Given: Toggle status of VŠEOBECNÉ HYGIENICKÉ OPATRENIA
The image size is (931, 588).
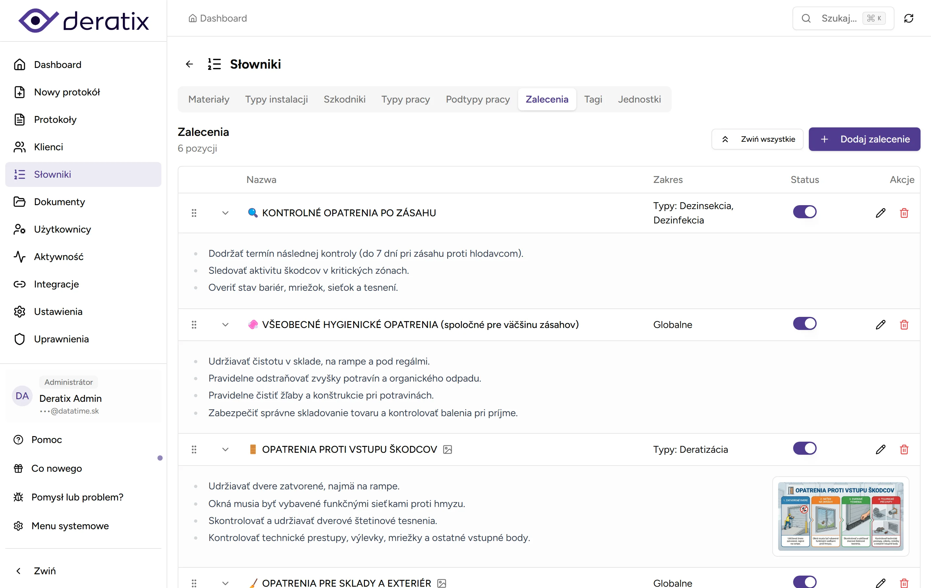Looking at the screenshot, I should click(805, 324).
